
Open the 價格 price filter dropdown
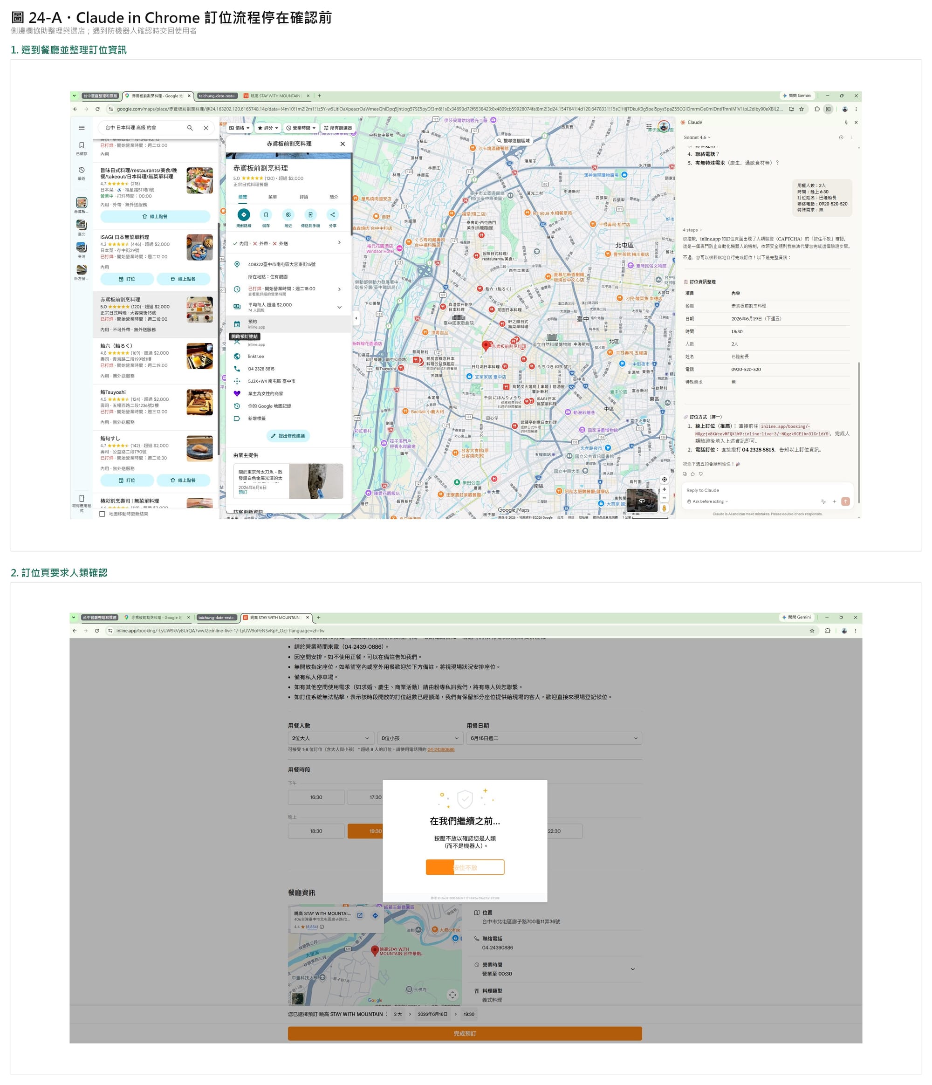tap(239, 128)
